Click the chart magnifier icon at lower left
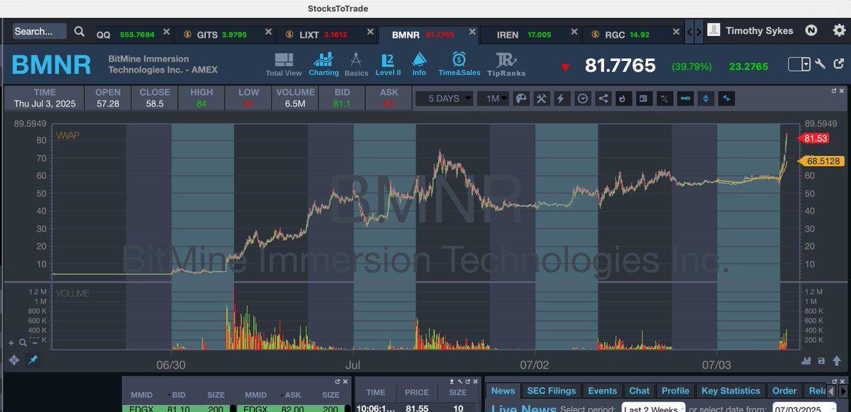This screenshot has height=412, width=851. tap(23, 342)
